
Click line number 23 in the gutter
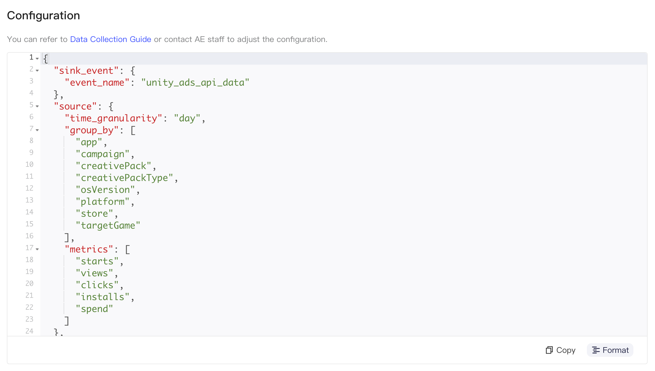click(30, 319)
